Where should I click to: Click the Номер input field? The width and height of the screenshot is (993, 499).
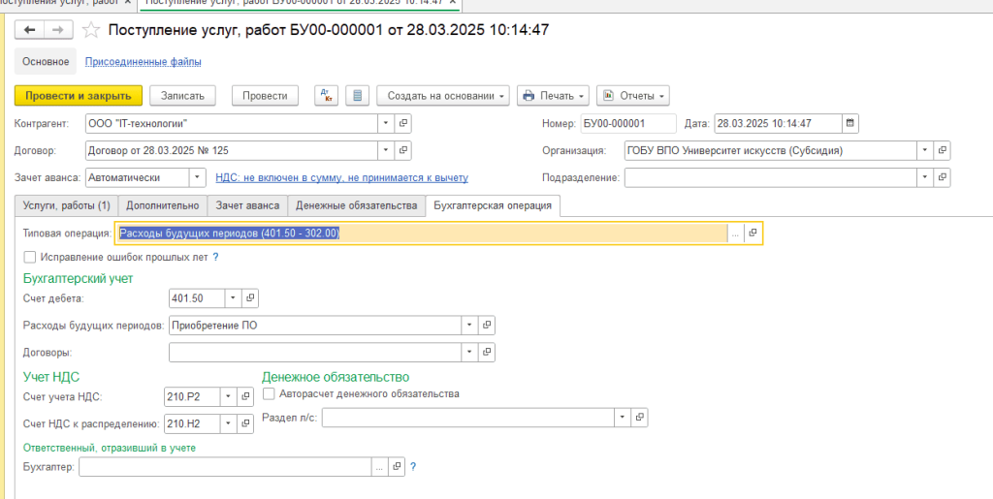coord(626,123)
